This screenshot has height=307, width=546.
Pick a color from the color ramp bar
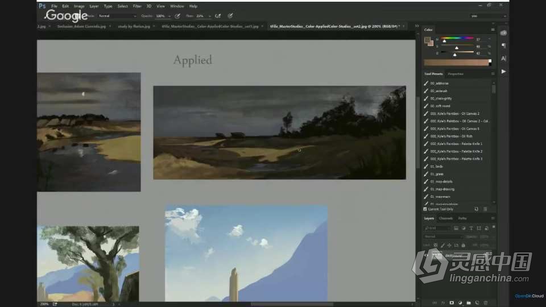coord(456,63)
